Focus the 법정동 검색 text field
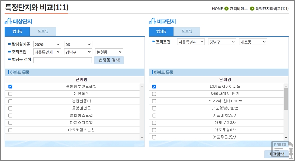This screenshot has width=295, height=161. 63,60
